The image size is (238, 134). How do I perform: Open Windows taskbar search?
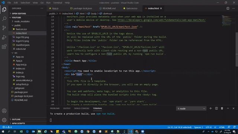[9, 131]
